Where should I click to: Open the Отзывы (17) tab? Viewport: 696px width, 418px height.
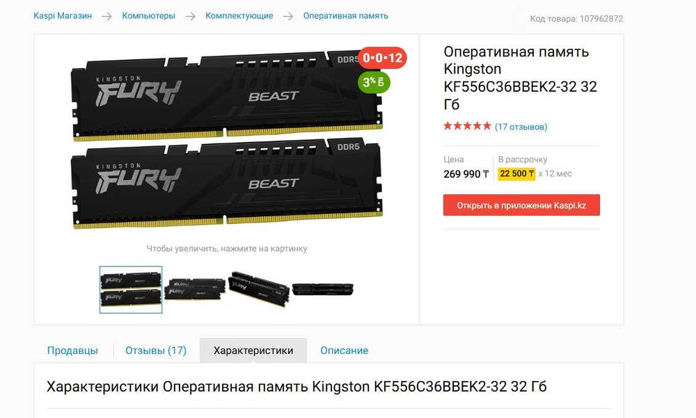(156, 351)
